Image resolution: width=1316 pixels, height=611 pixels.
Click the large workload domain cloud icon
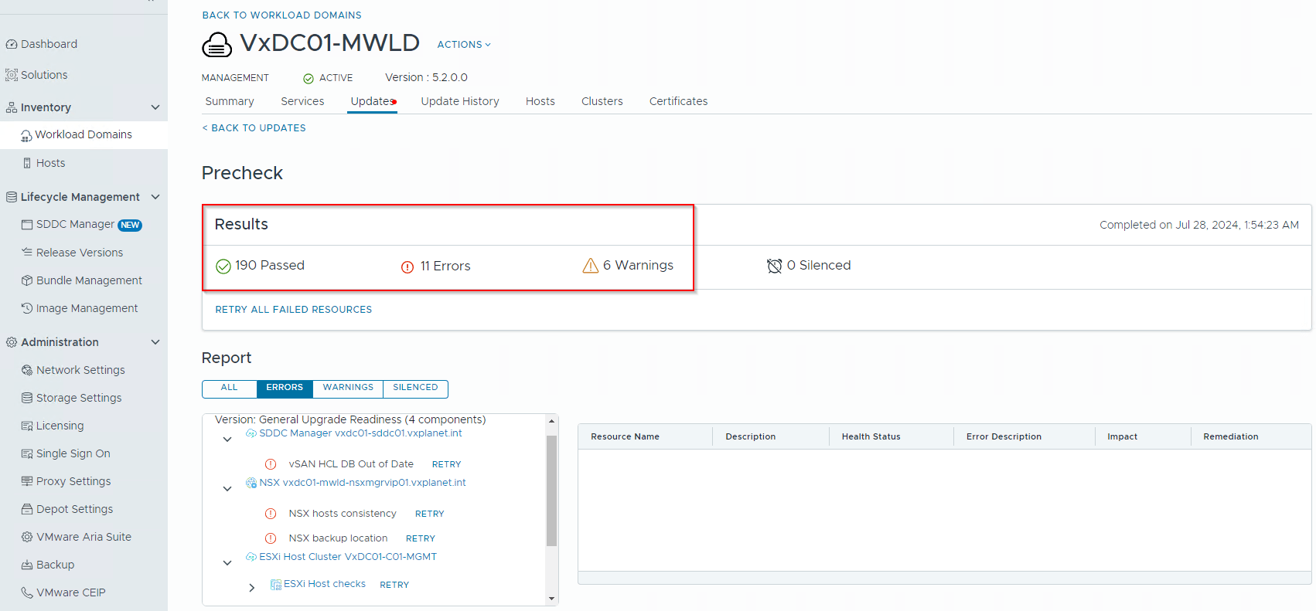pyautogui.click(x=217, y=45)
